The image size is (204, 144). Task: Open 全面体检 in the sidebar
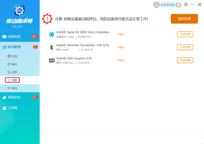[14, 36]
